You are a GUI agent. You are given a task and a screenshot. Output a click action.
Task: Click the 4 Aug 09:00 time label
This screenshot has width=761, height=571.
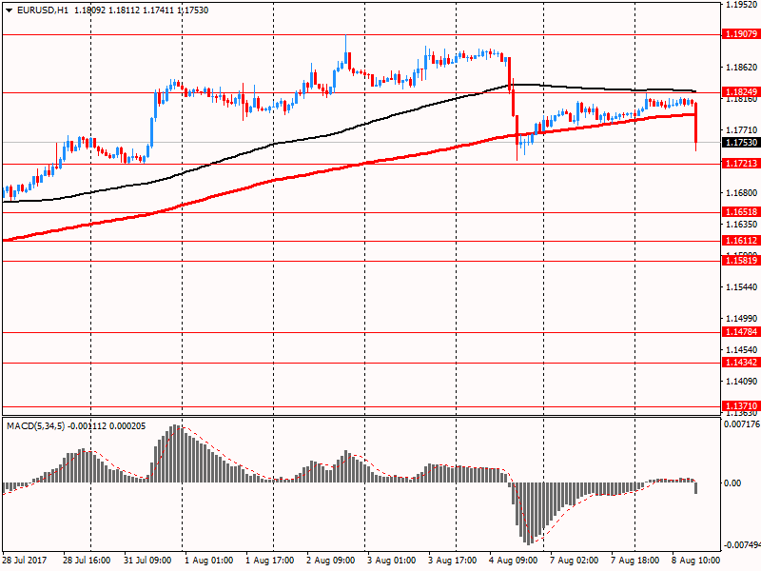coord(514,561)
